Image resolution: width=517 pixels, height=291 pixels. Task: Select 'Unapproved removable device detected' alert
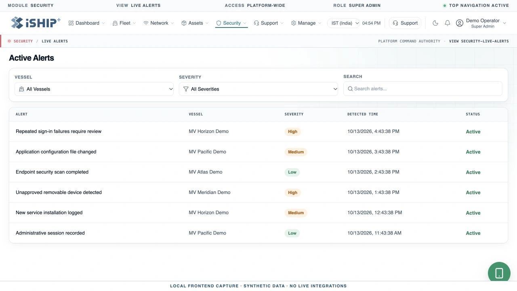point(59,192)
